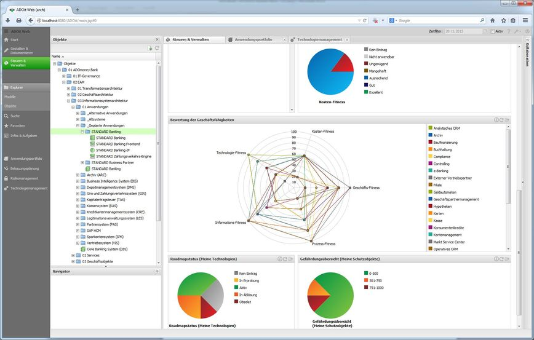Click the Aktiv legend entry in Roadmapstatus
Image resolution: width=534 pixels, height=340 pixels.
coord(241,288)
